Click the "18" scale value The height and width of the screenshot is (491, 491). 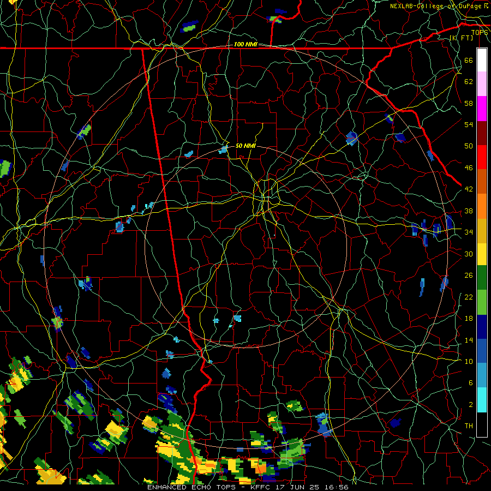(469, 319)
